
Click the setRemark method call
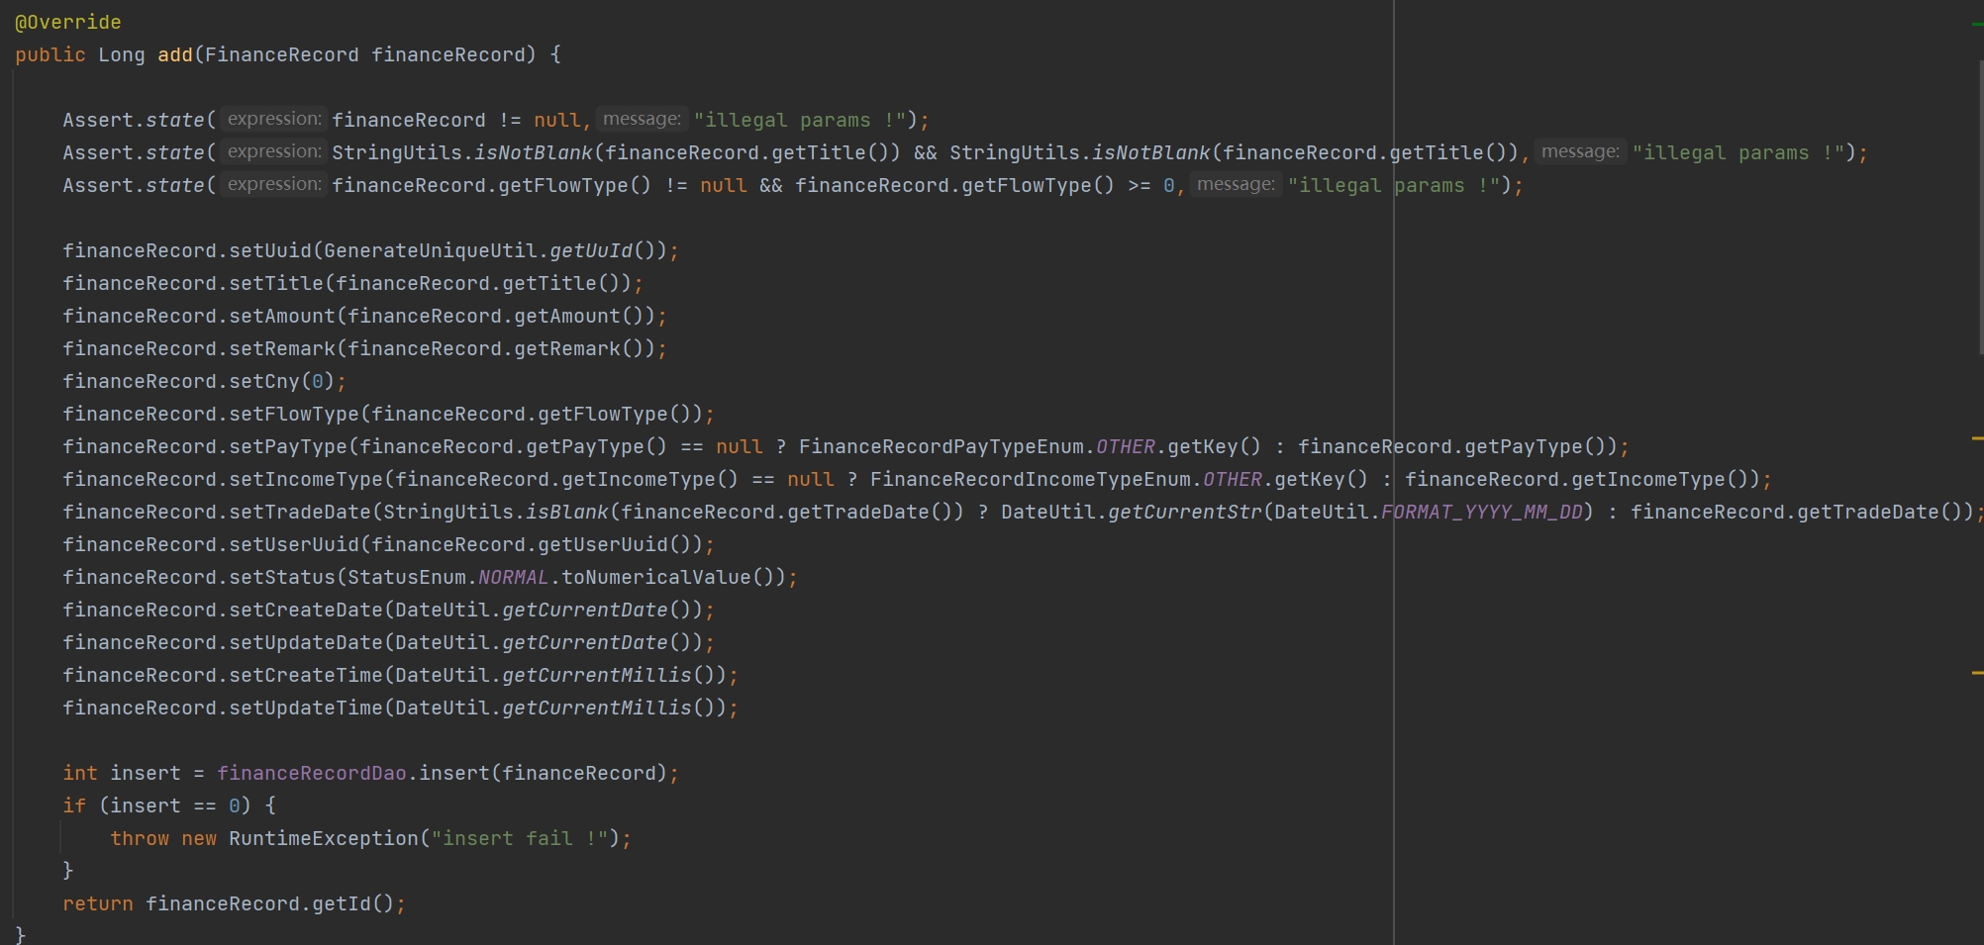pyautogui.click(x=282, y=348)
